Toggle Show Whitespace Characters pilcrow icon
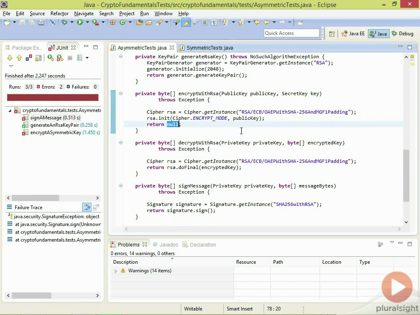This screenshot has height=315, width=420. tap(214, 23)
